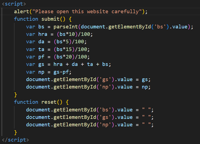The width and height of the screenshot is (200, 144).
Task: Click the number 15 in the ta formula
Action: coord(69,49)
